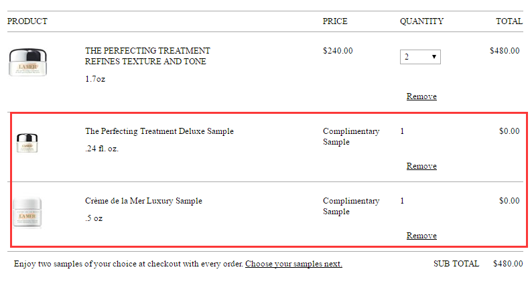Click the quantity dropdown arrow
The image size is (532, 306).
(434, 57)
